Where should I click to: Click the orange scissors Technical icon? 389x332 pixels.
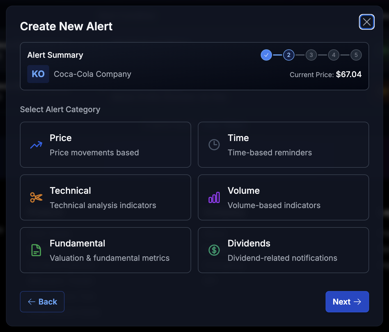[x=36, y=197]
